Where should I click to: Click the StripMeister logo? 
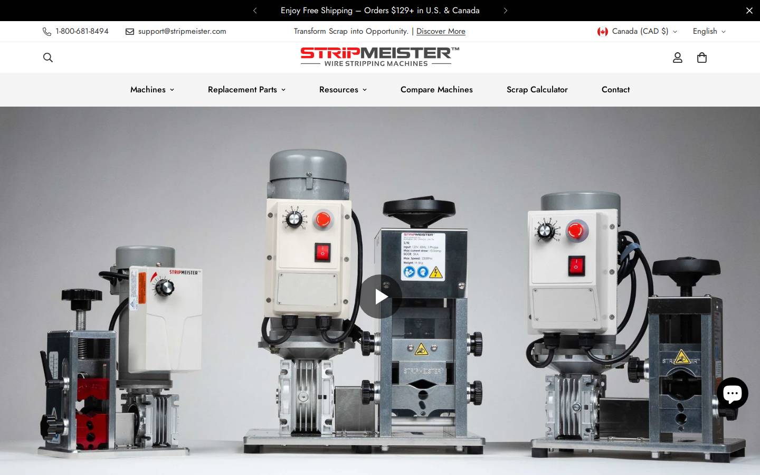click(380, 57)
